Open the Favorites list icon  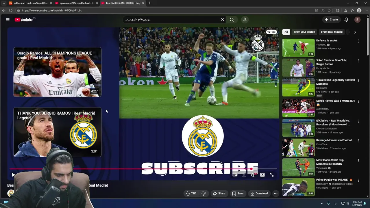[x=352, y=10]
